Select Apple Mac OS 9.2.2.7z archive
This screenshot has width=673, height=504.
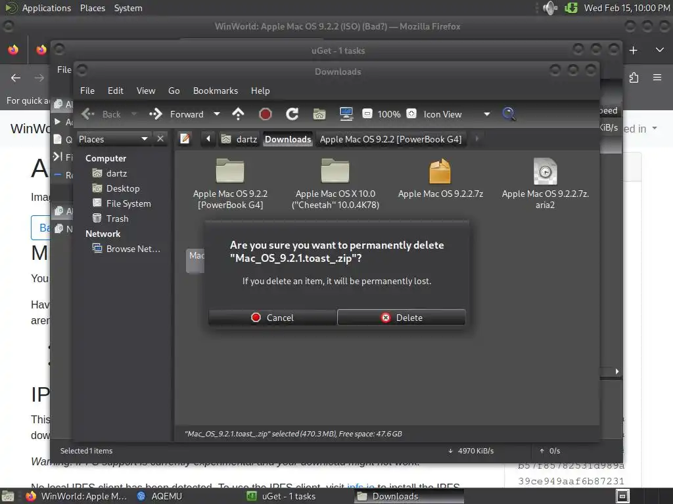point(440,178)
